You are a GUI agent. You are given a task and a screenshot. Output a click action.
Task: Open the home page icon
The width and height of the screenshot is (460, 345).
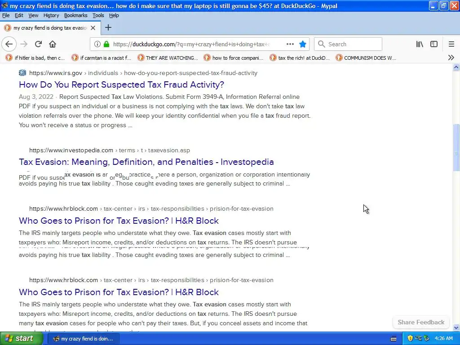tap(53, 44)
